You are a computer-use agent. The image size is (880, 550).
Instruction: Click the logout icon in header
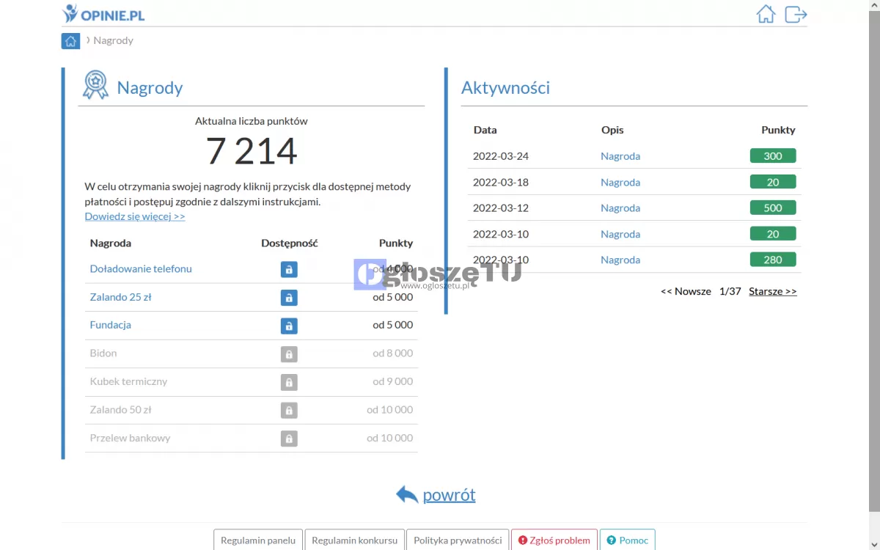tap(796, 14)
